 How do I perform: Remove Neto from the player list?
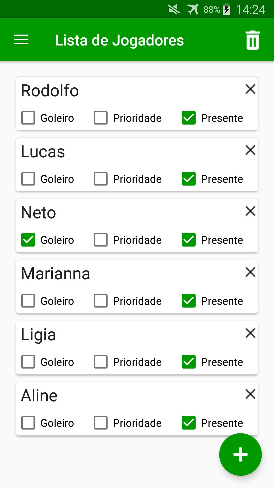[x=250, y=211]
